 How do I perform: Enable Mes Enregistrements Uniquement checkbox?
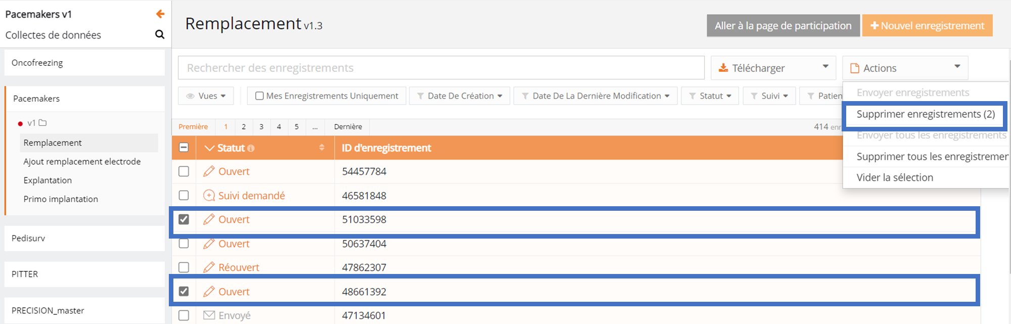click(259, 96)
